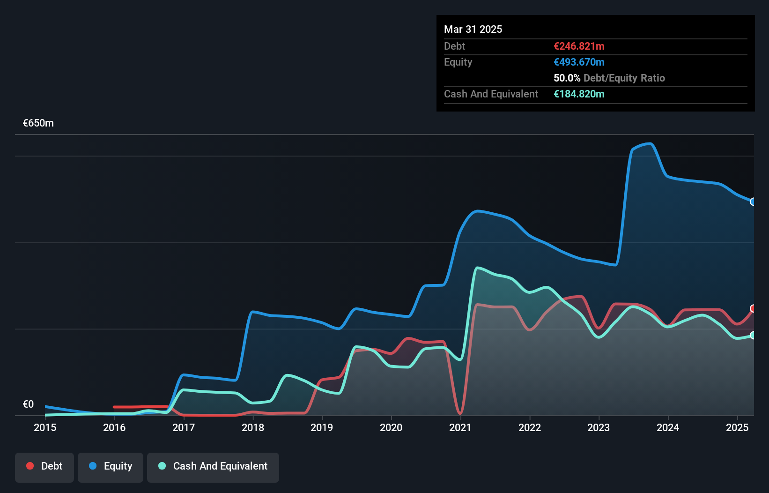
Task: Click the 2025 x-axis label
Action: click(737, 427)
